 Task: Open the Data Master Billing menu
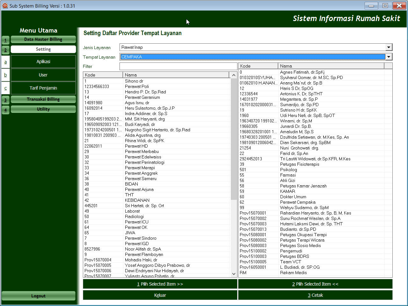coord(43,39)
